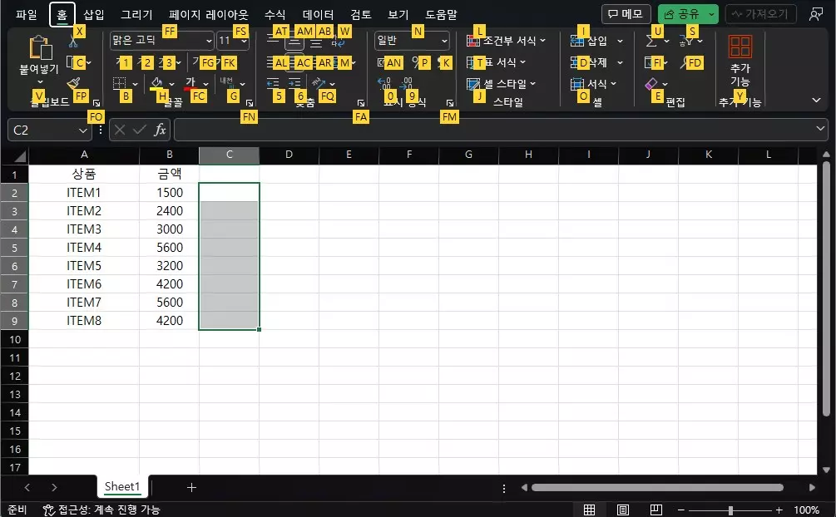Open clipboard group dialog launcher
The image size is (836, 517).
96,103
